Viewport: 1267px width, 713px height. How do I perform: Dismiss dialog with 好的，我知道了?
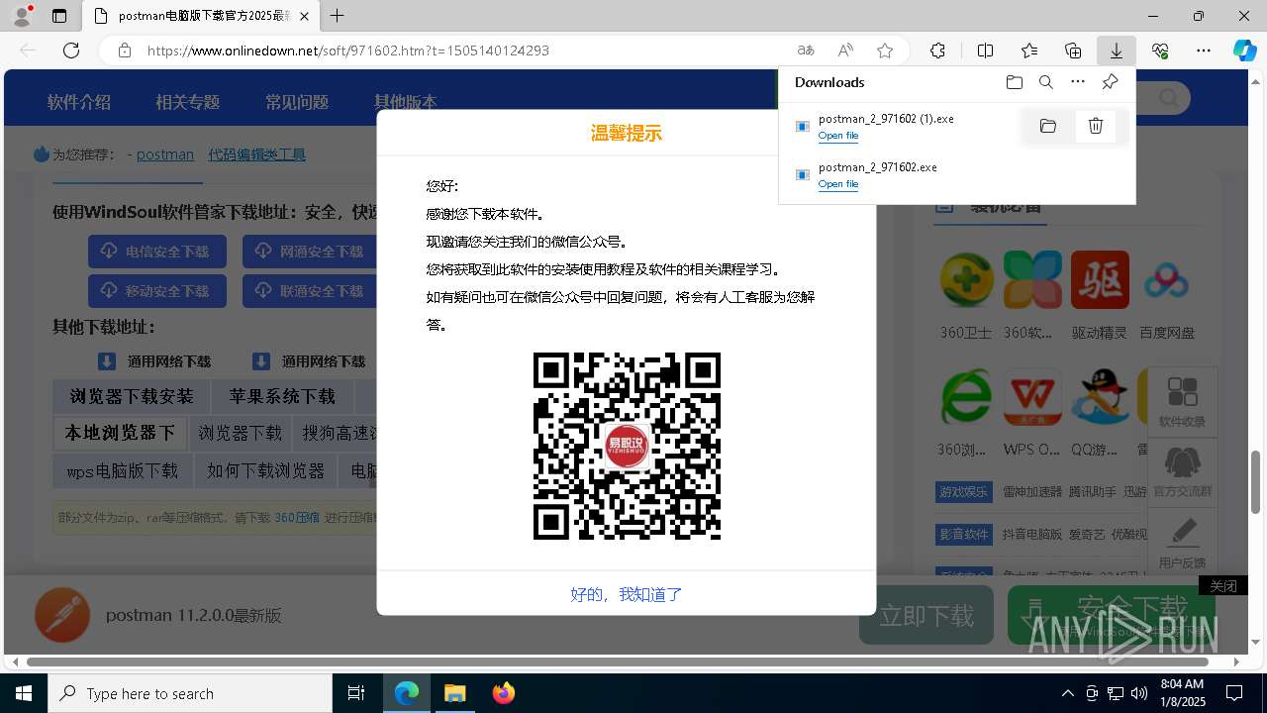coord(626,594)
